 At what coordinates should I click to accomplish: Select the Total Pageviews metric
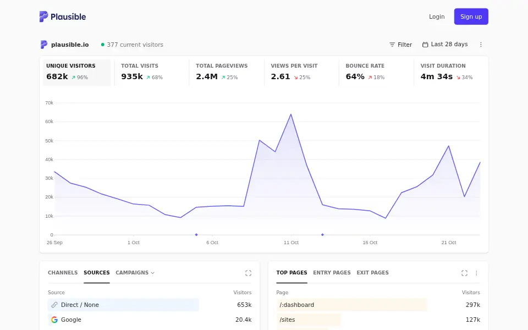tap(226, 73)
